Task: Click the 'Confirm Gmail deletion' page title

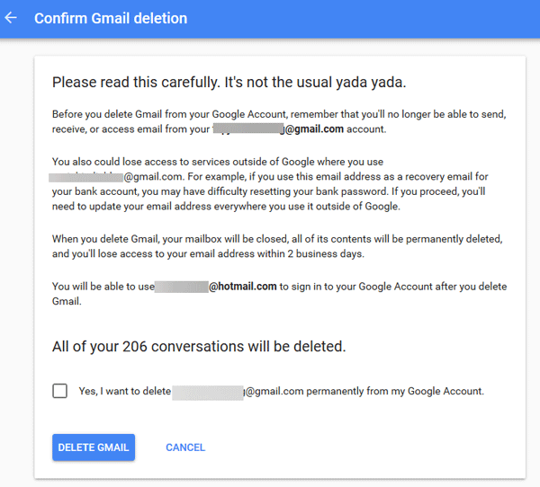Action: [111, 18]
